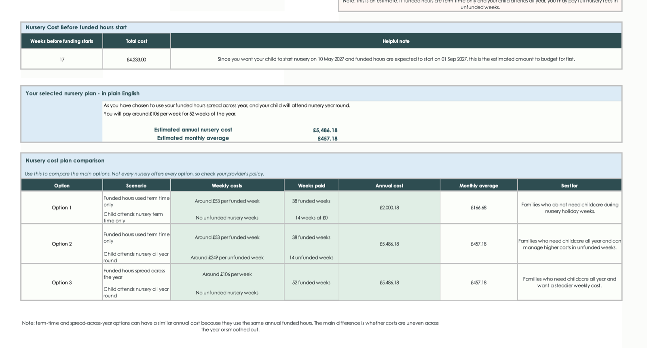Click the £4,233.00 total cost cell
Image resolution: width=647 pixels, height=348 pixels.
(136, 59)
